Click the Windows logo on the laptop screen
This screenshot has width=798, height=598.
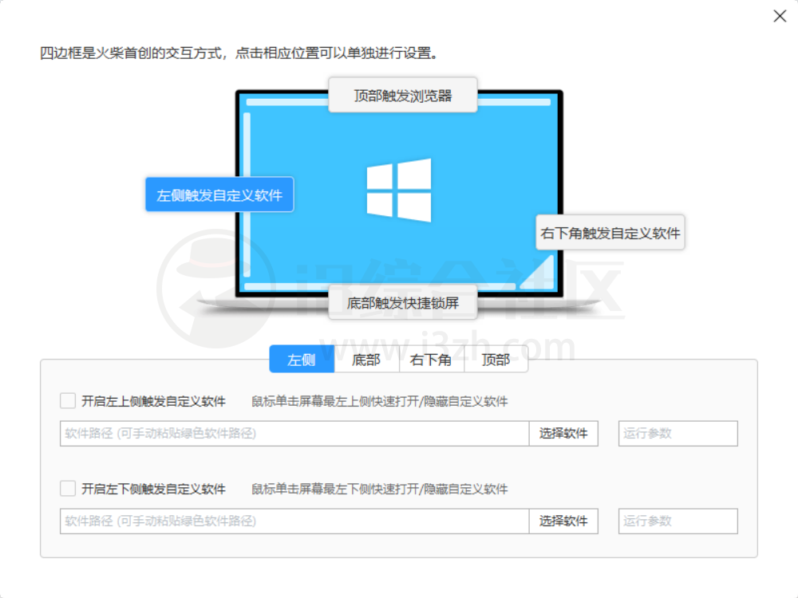pyautogui.click(x=399, y=191)
